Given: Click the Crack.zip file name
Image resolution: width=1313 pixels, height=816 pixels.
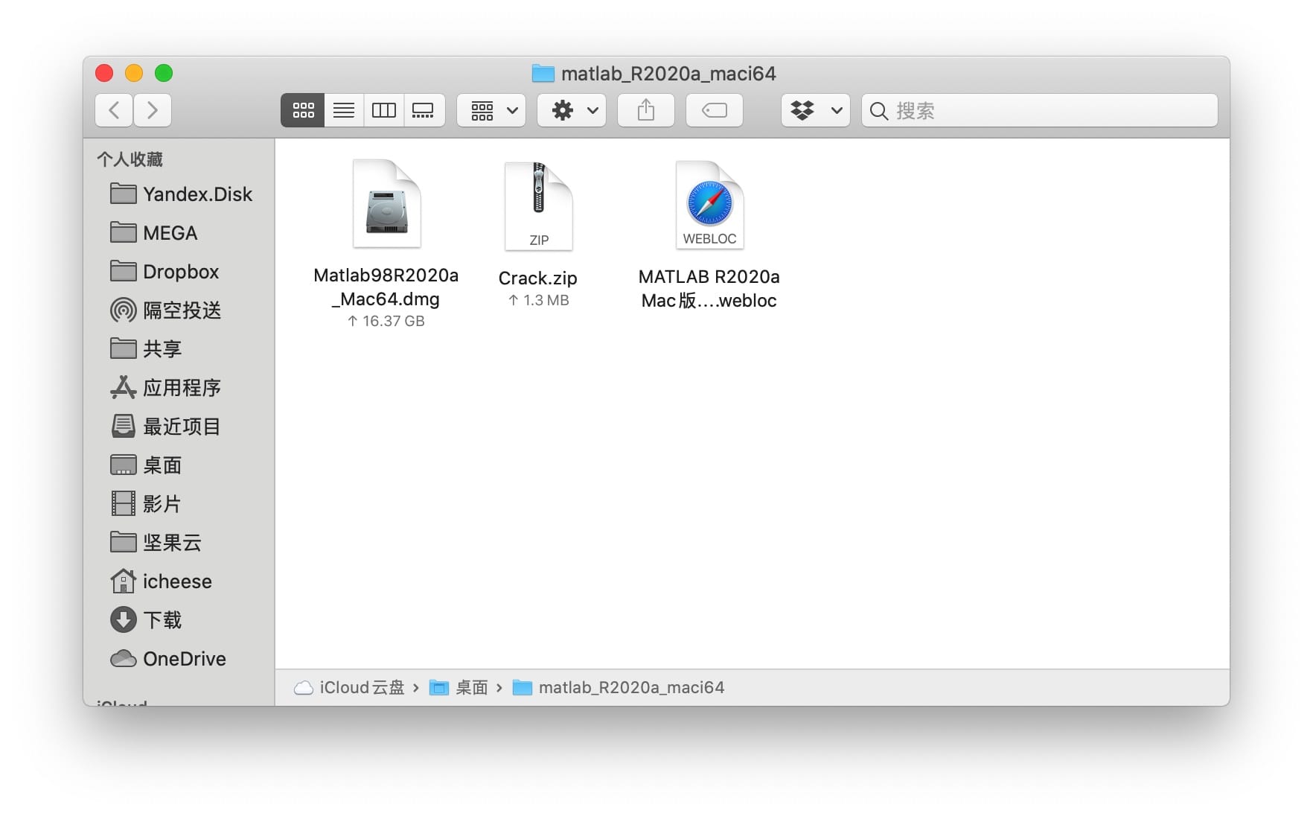Looking at the screenshot, I should (x=538, y=278).
